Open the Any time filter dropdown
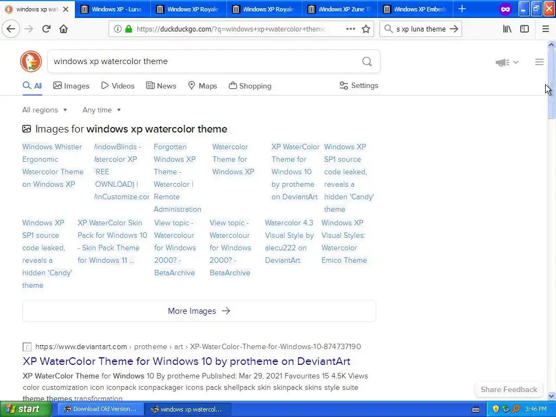This screenshot has width=556, height=417. (x=102, y=110)
